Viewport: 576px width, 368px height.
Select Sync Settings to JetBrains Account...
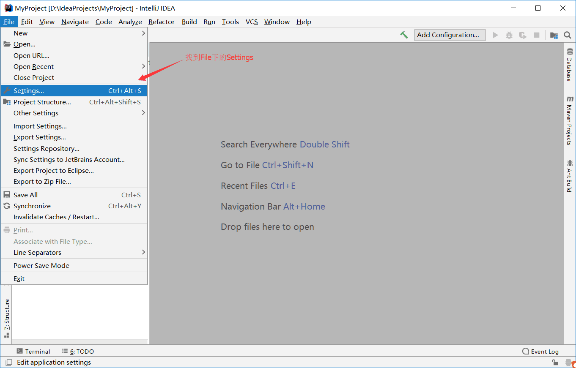pos(74,160)
